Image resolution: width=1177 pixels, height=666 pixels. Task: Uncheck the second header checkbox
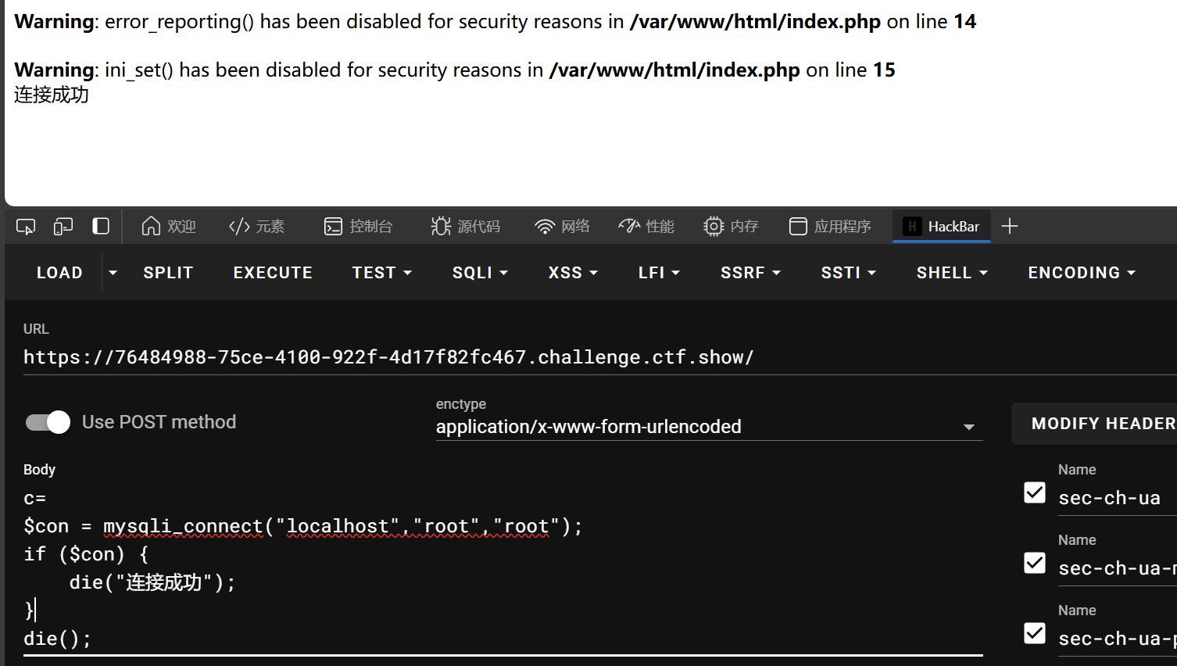tap(1035, 563)
